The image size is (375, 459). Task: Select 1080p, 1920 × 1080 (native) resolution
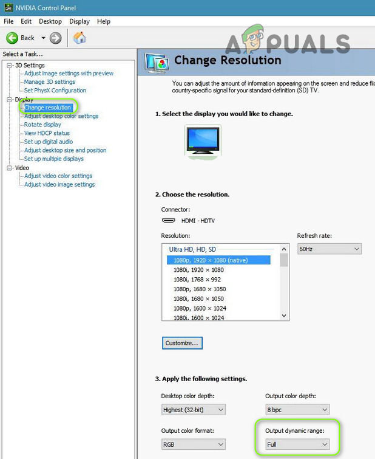218,260
